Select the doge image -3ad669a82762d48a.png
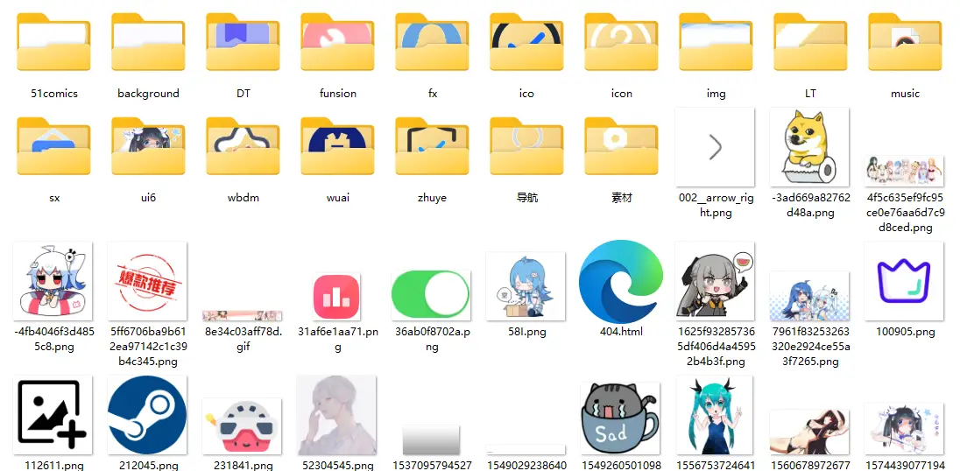The width and height of the screenshot is (960, 471). pyautogui.click(x=809, y=147)
